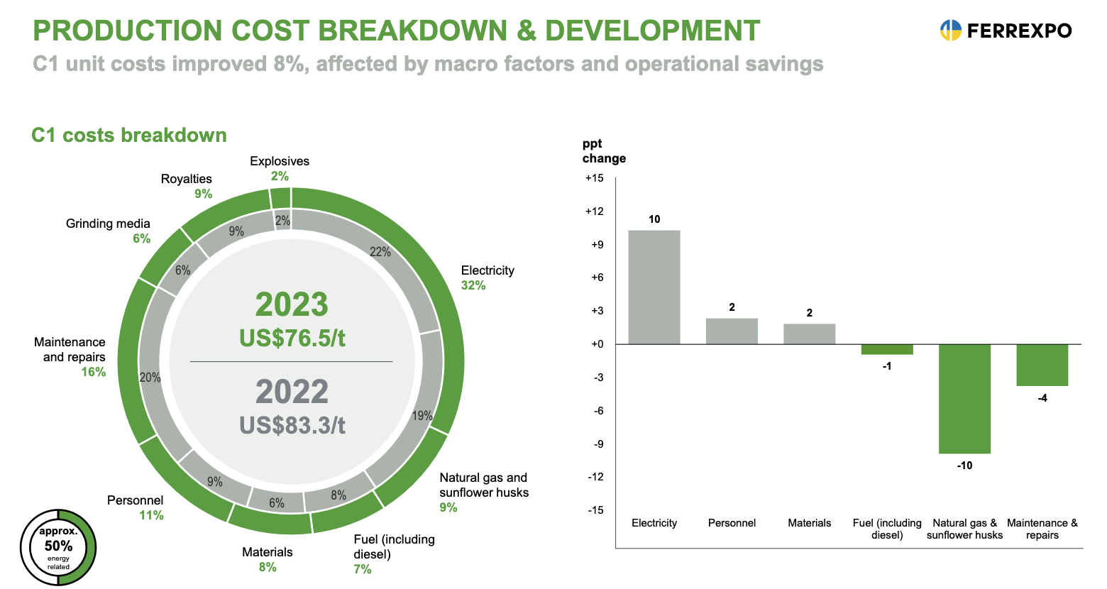Select the Royalties 9% donut label

click(x=187, y=186)
